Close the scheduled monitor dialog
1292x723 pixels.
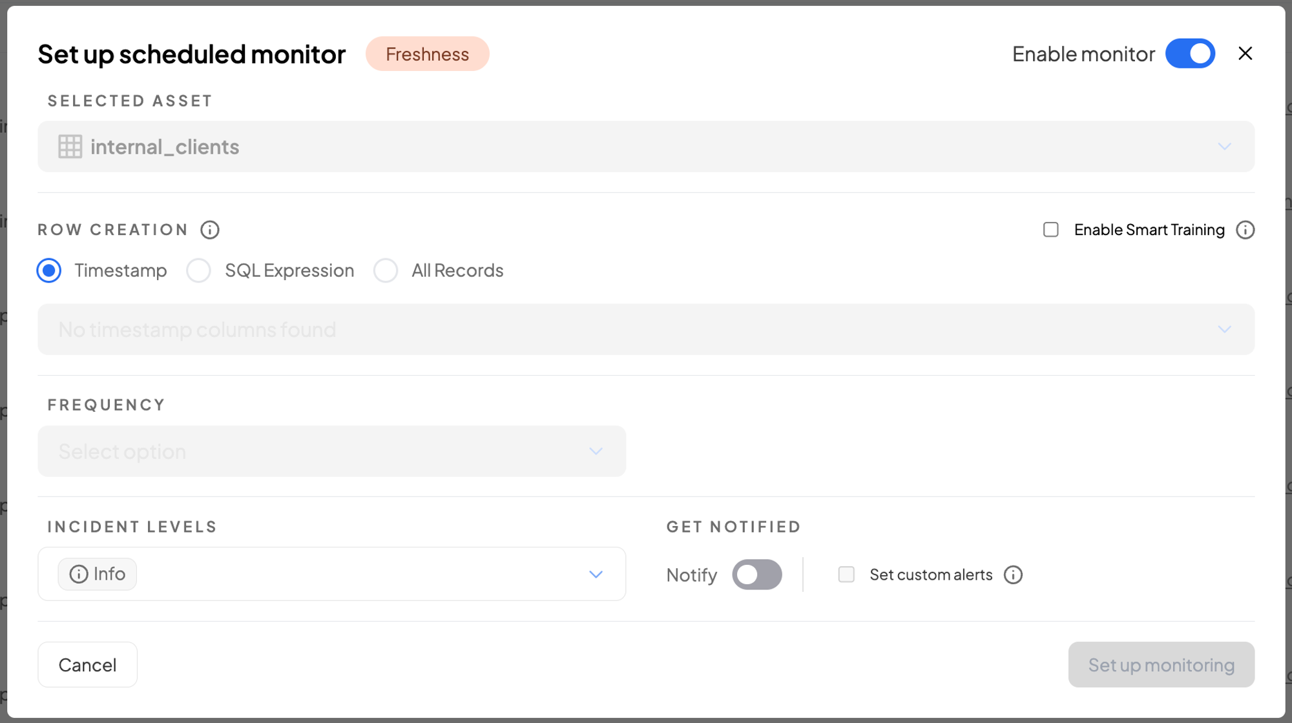1245,54
